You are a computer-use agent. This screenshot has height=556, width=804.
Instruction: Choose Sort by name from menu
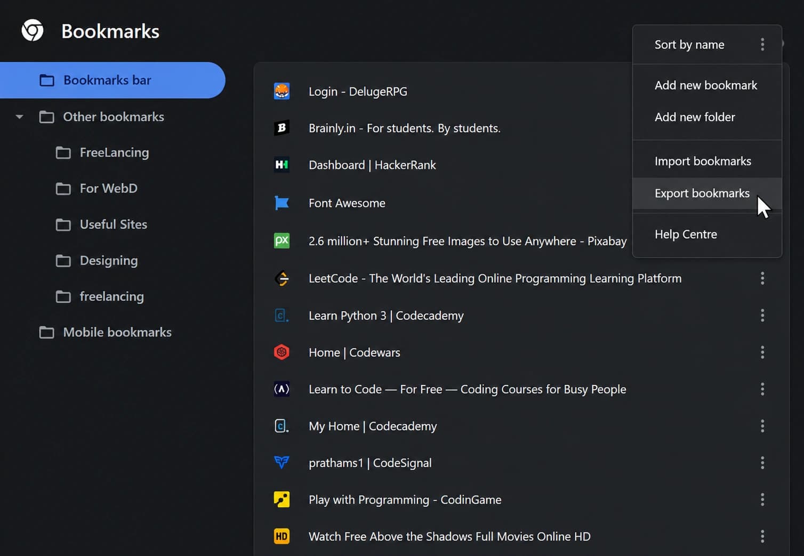coord(689,45)
